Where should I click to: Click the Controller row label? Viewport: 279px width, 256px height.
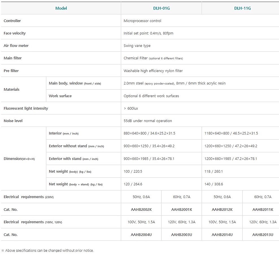[x=12, y=21]
